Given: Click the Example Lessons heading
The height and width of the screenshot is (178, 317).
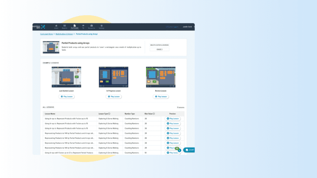Looking at the screenshot, I should (51, 63).
